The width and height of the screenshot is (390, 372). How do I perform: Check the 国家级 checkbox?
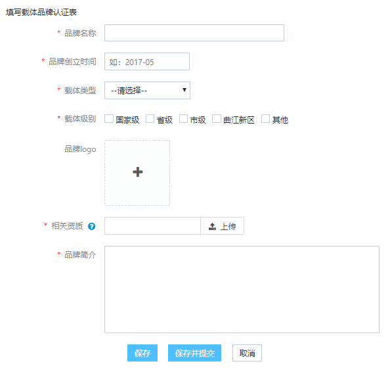click(x=109, y=119)
